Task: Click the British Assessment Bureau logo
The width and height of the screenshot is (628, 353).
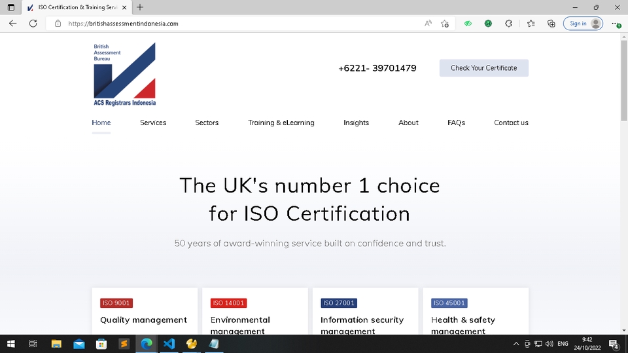Action: 124,74
